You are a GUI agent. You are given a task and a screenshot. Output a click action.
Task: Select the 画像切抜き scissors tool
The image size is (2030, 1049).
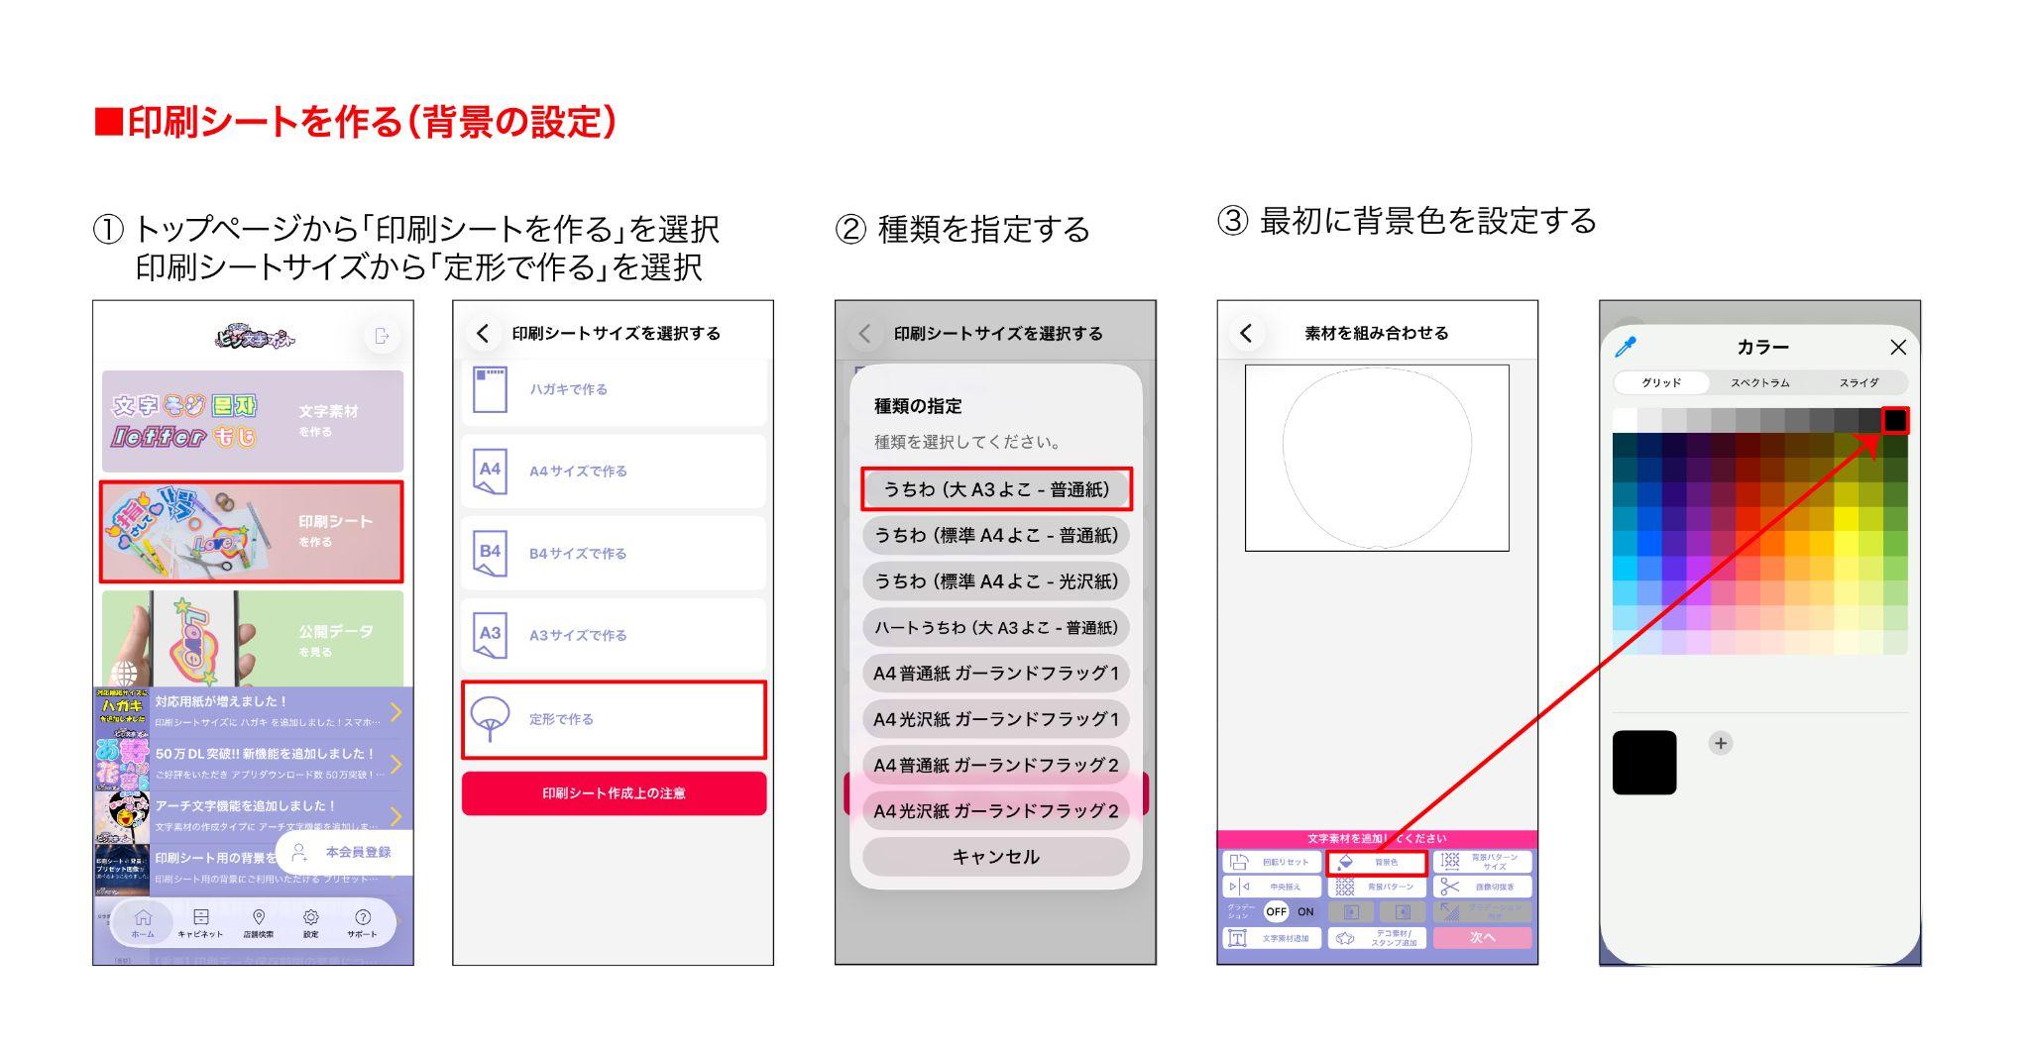tap(1481, 887)
